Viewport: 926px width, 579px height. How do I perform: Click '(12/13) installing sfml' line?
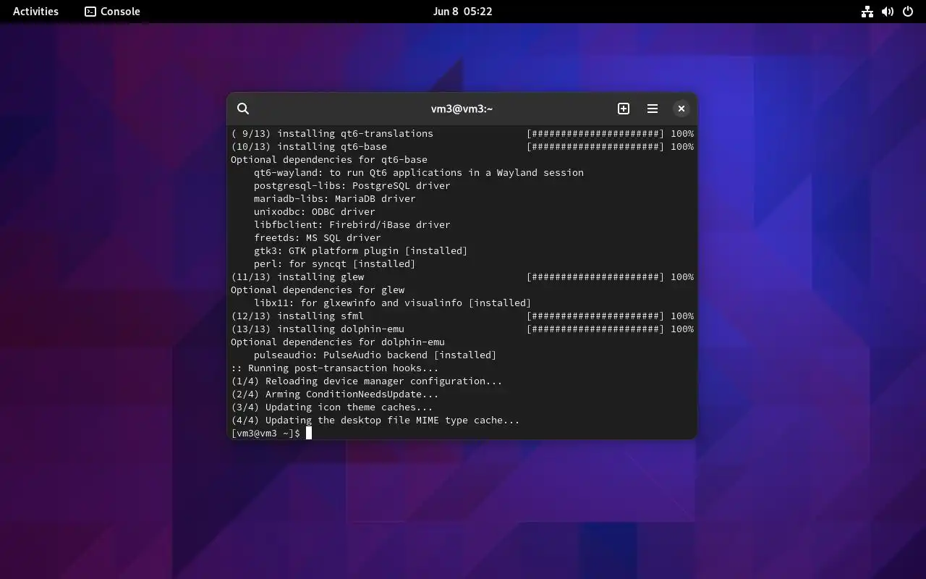coord(297,316)
